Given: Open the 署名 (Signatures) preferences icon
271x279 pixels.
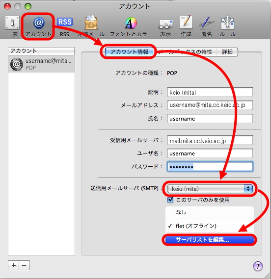Looking at the screenshot, I should tap(207, 26).
